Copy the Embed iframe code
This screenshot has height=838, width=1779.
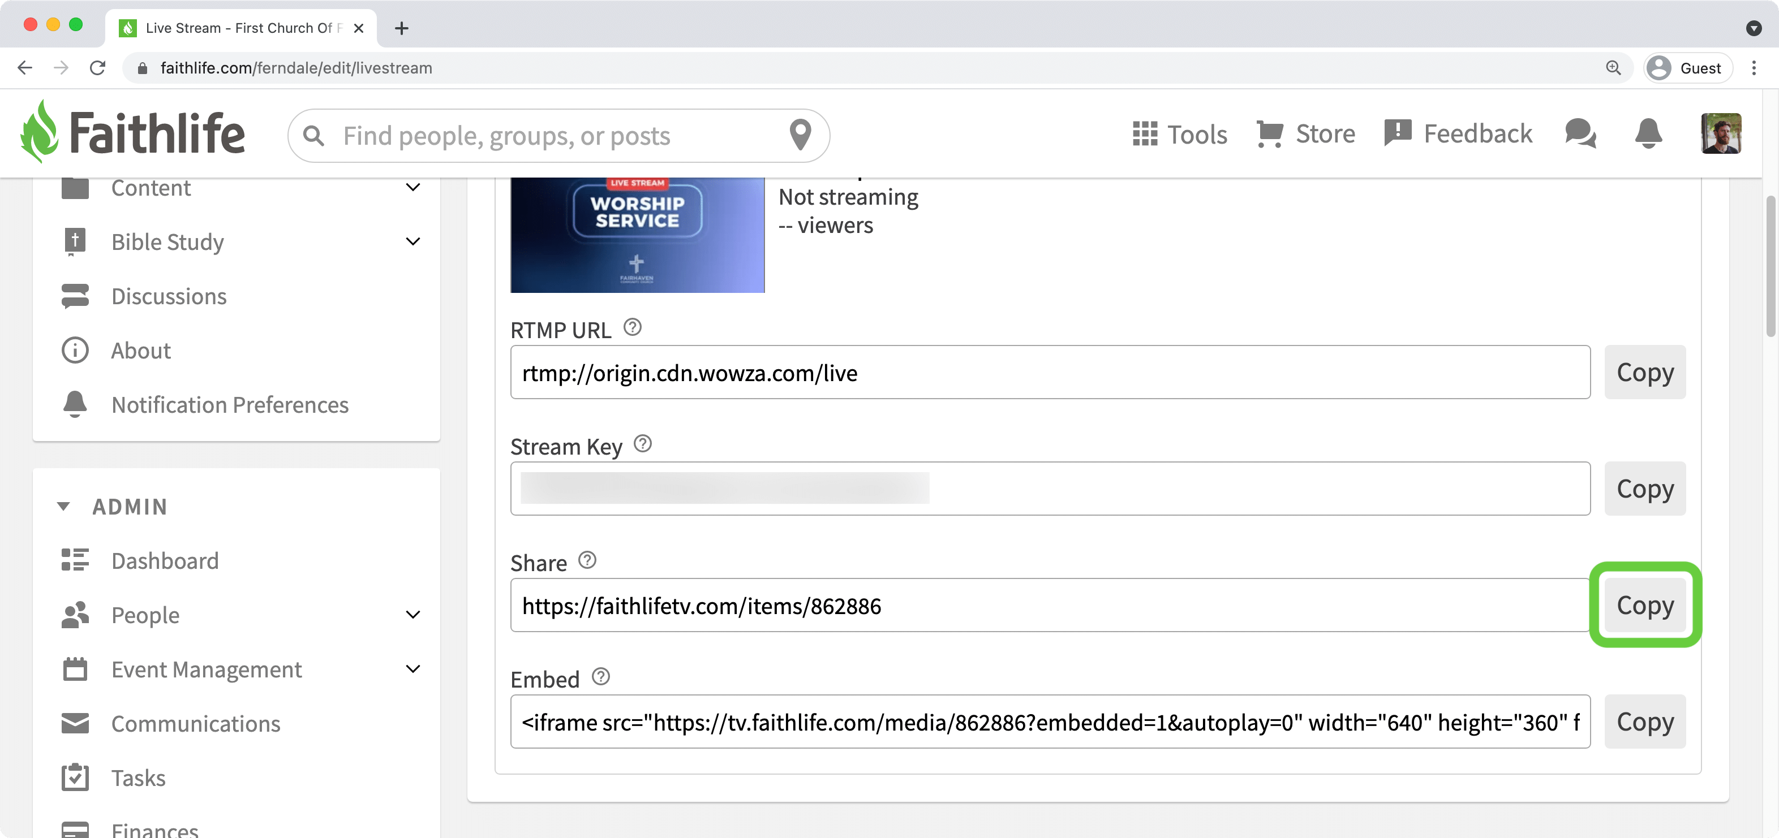click(1644, 722)
